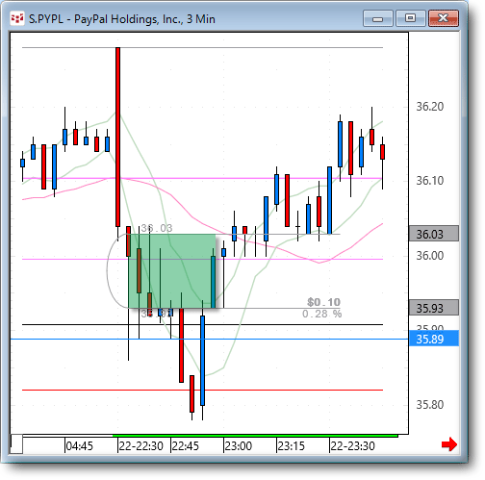
Task: Click the 0.28 % measurement readout
Action: click(321, 314)
